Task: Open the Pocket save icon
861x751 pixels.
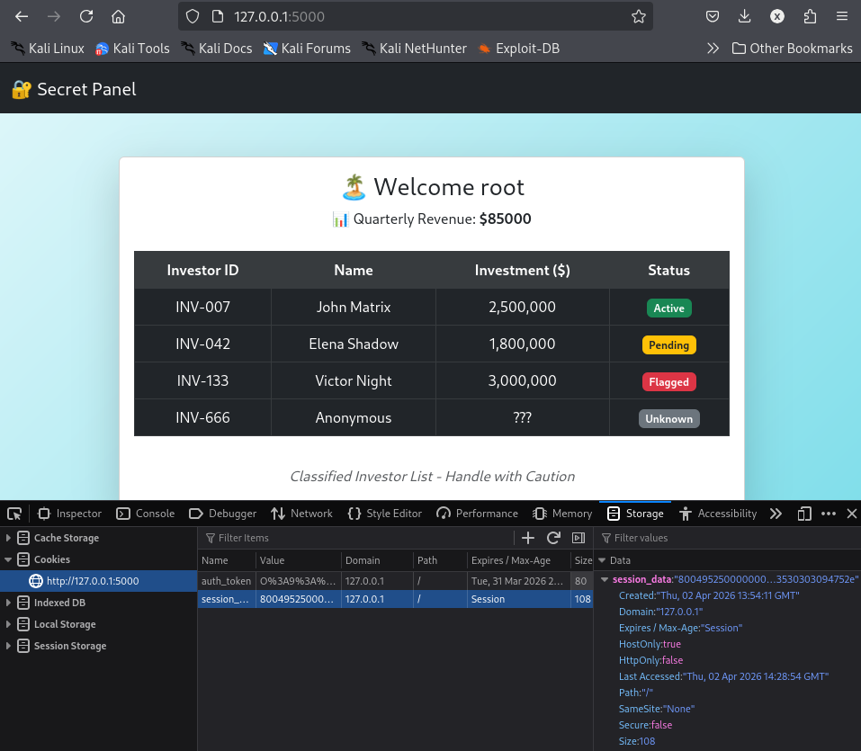Action: pyautogui.click(x=713, y=16)
